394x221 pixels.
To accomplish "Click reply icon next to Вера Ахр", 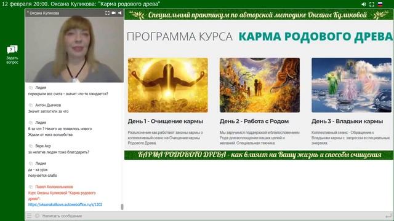I will coord(31,146).
